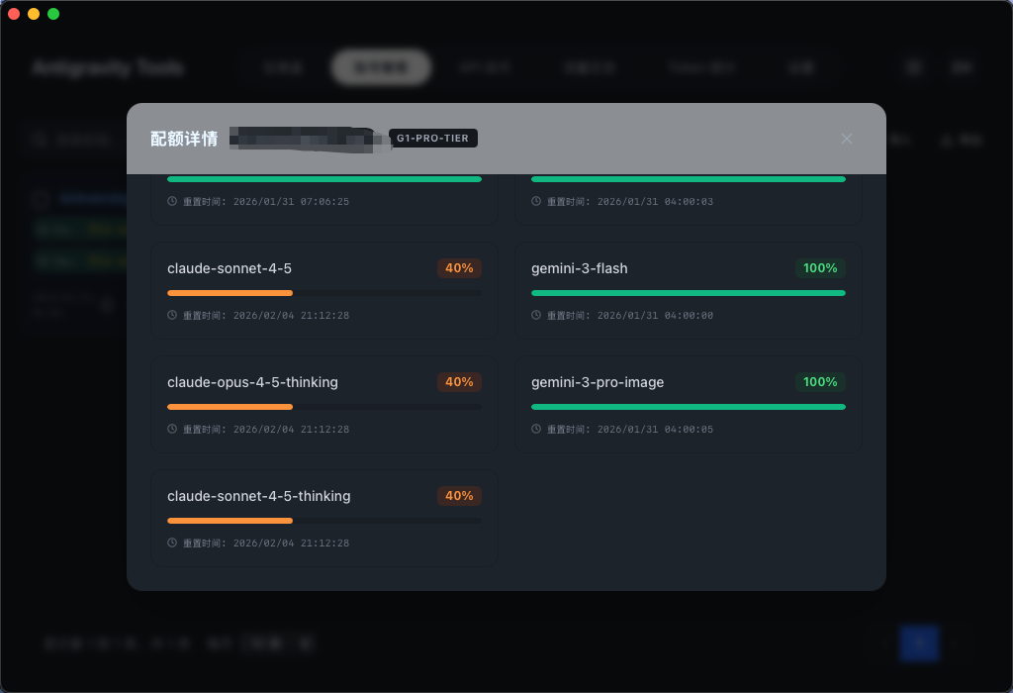Click the gemini-3-flash reset time 04:00:00
The image size is (1013, 693).
coord(630,316)
